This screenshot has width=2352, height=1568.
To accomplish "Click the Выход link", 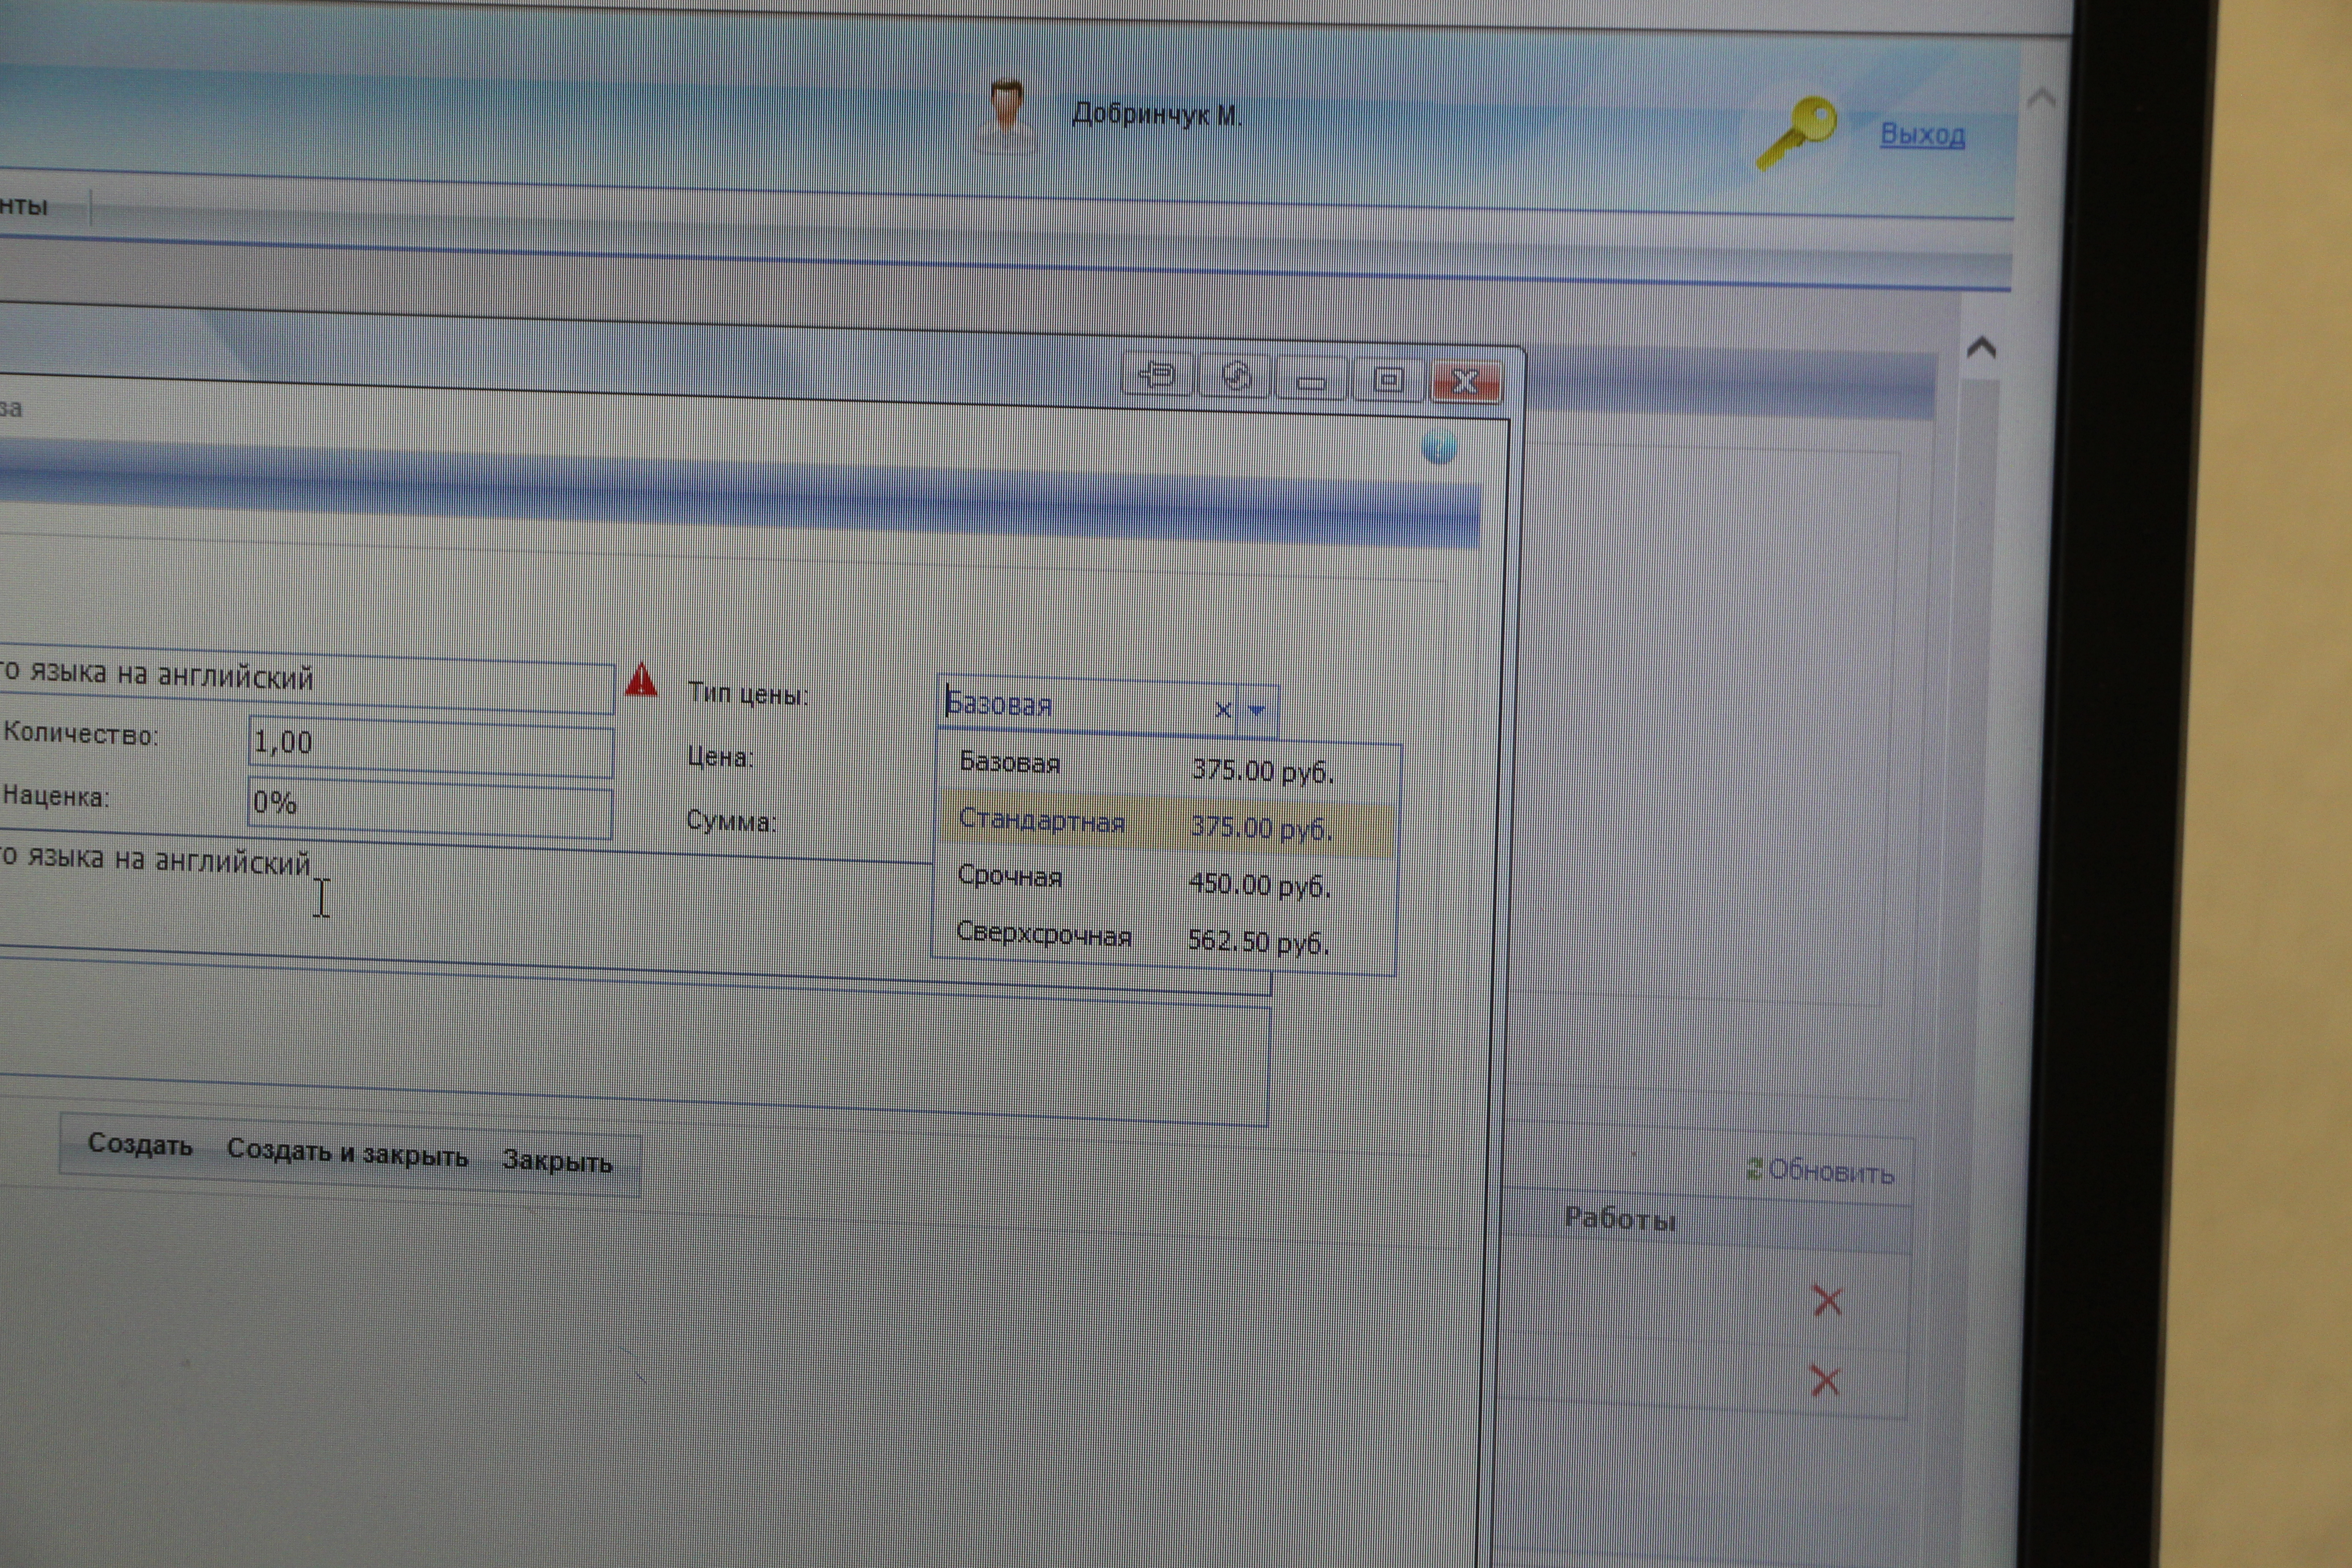I will [x=1921, y=134].
